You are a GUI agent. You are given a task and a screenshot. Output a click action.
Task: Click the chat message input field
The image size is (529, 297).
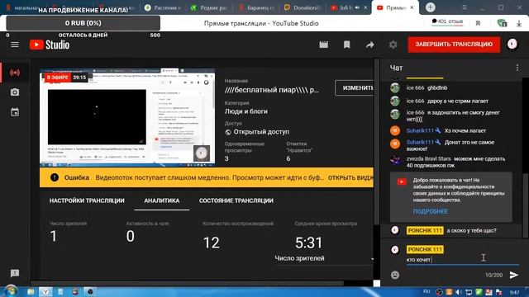(462, 260)
